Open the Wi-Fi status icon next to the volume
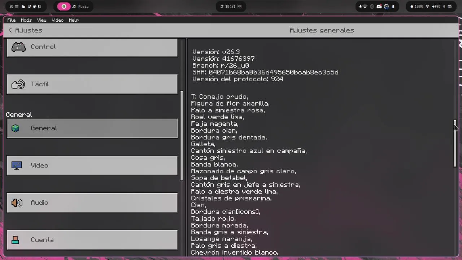 point(427,6)
